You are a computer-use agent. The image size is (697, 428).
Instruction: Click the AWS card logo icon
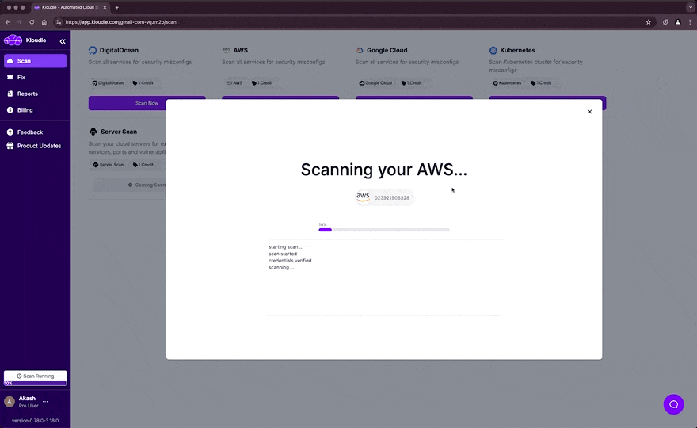(x=227, y=50)
